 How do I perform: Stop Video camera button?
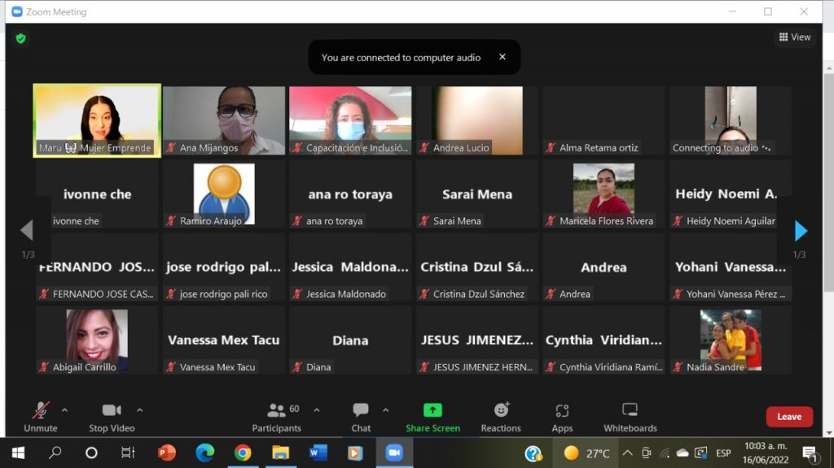pos(111,417)
